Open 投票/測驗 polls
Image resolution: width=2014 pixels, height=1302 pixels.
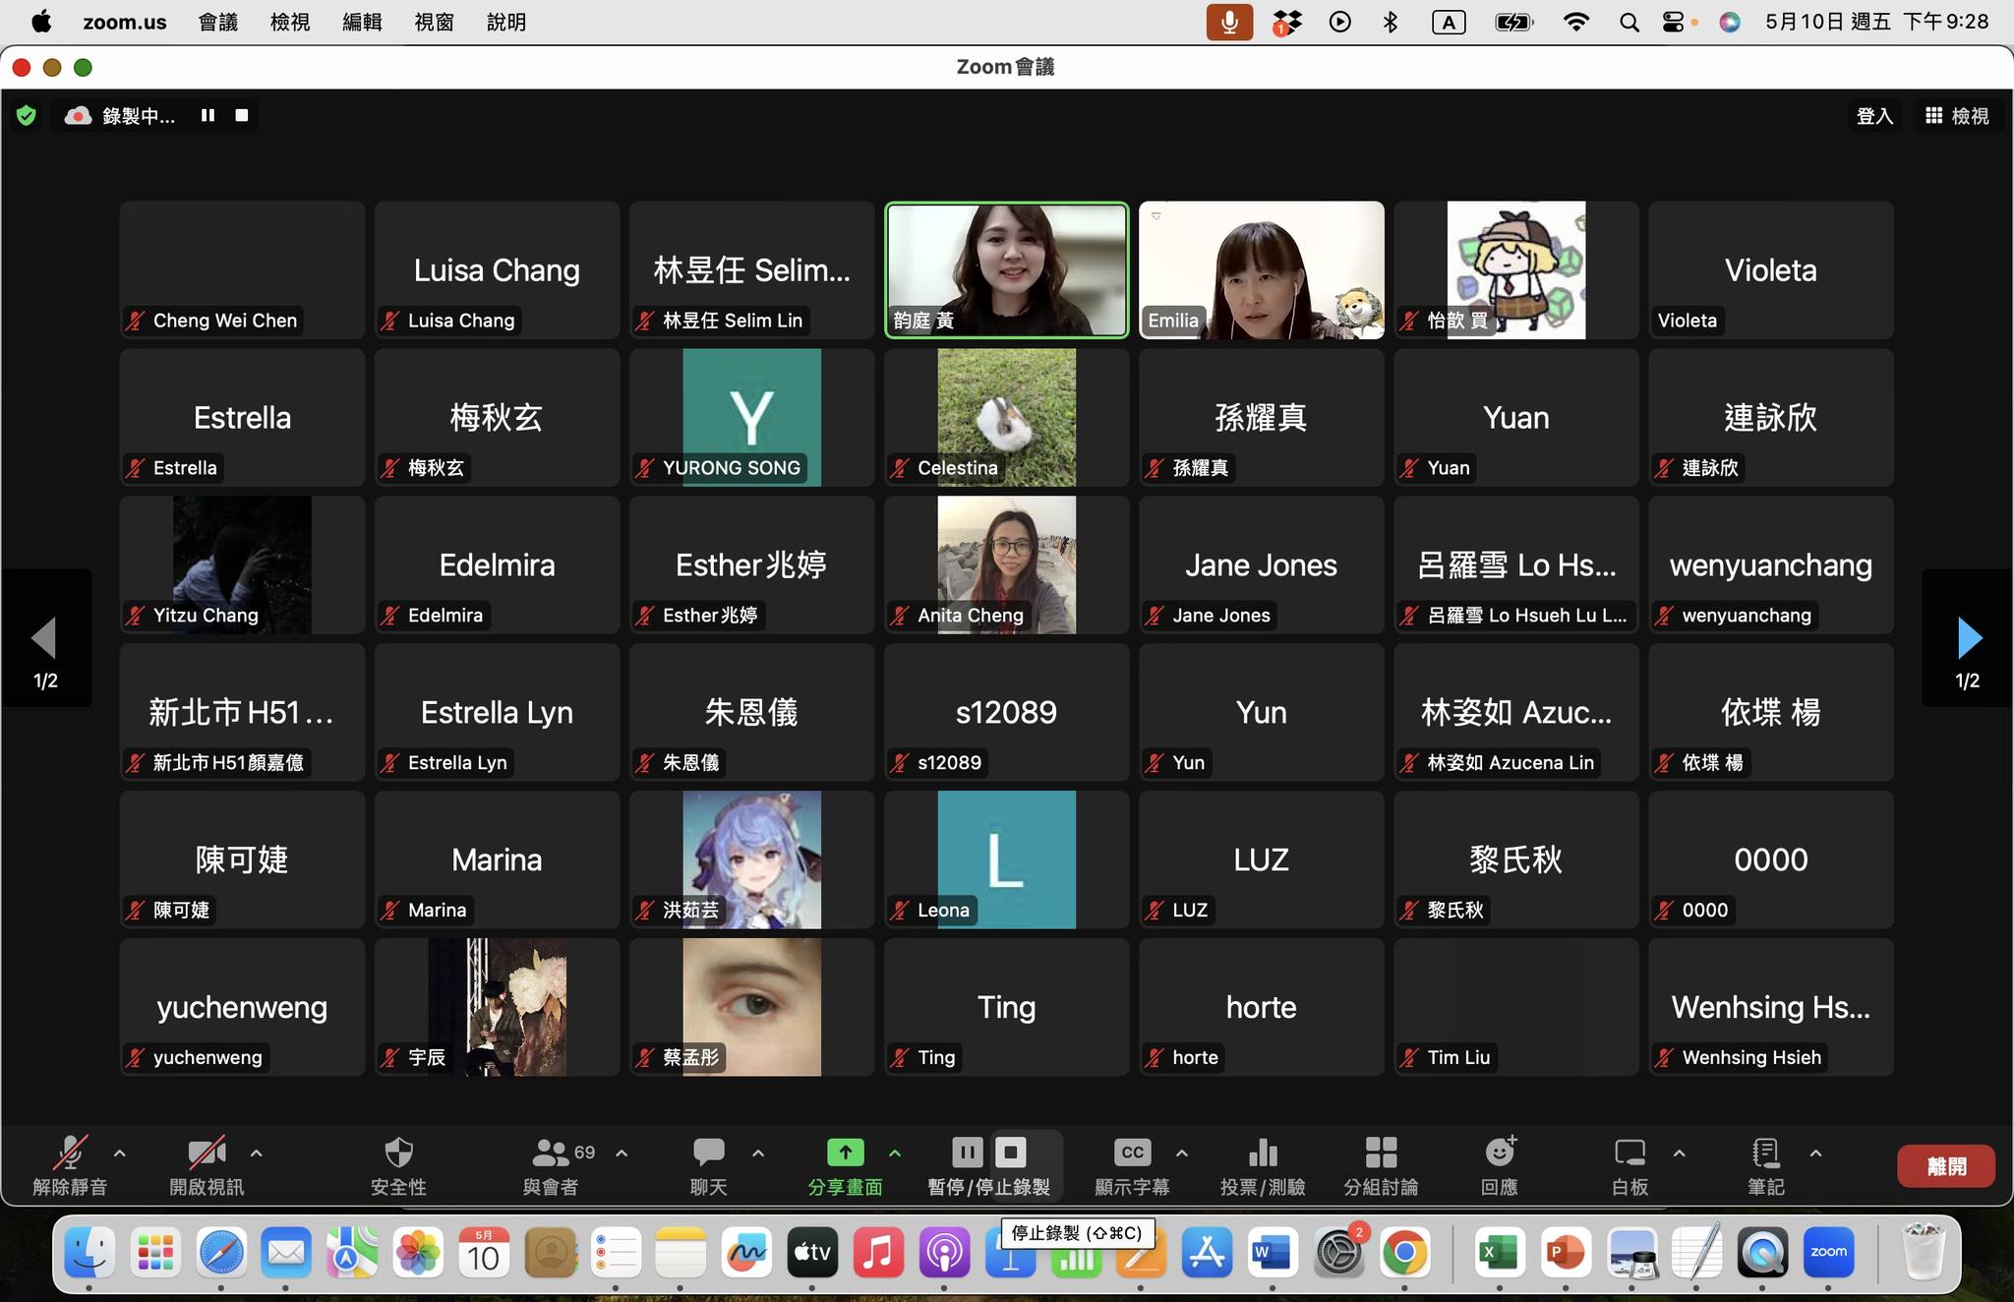[x=1263, y=1166]
